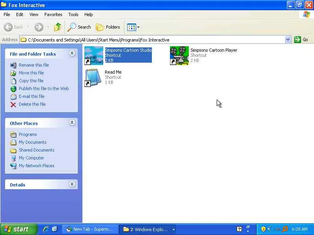Go up one folder level

58,27
